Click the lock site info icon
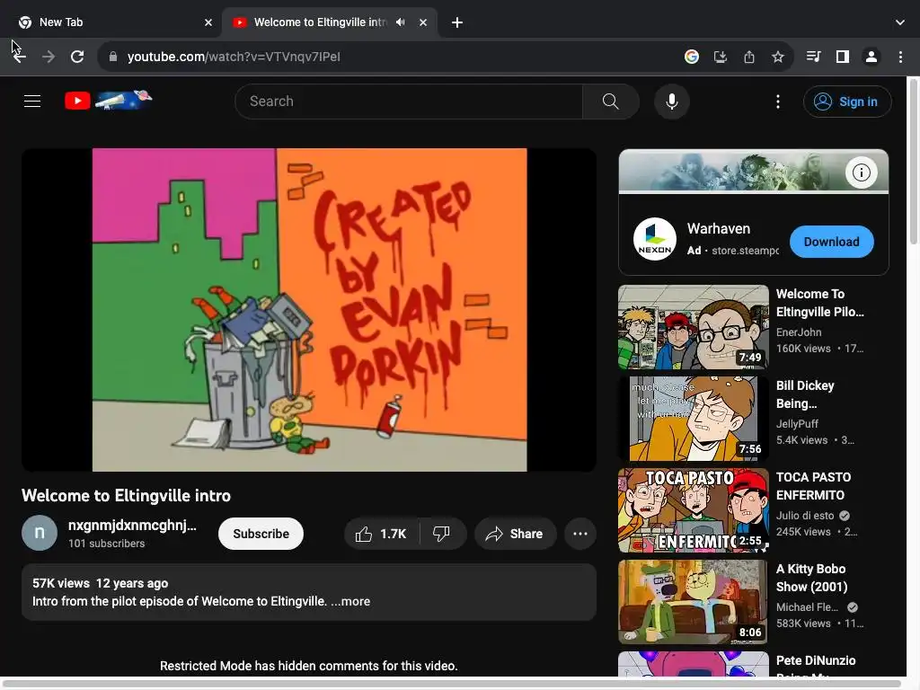This screenshot has height=690, width=920. tap(113, 57)
